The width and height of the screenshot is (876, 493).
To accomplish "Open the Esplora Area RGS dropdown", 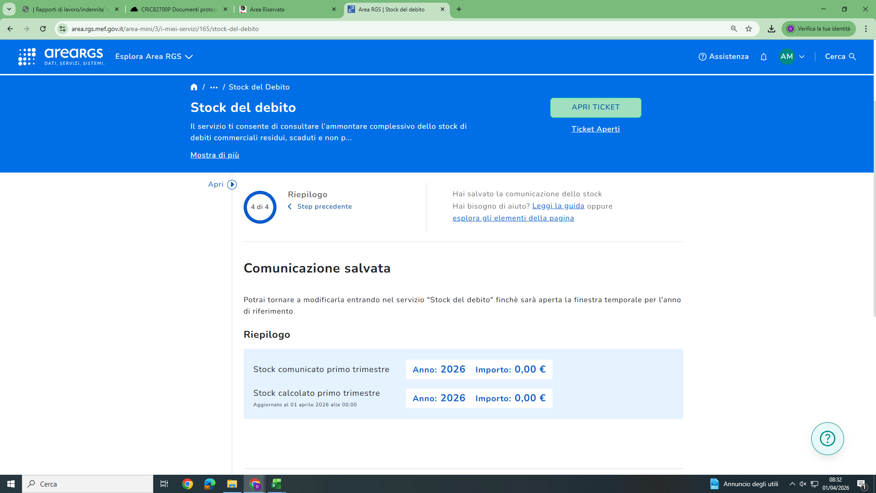I will (154, 57).
